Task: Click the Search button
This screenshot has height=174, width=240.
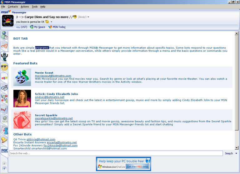Action: (229, 153)
